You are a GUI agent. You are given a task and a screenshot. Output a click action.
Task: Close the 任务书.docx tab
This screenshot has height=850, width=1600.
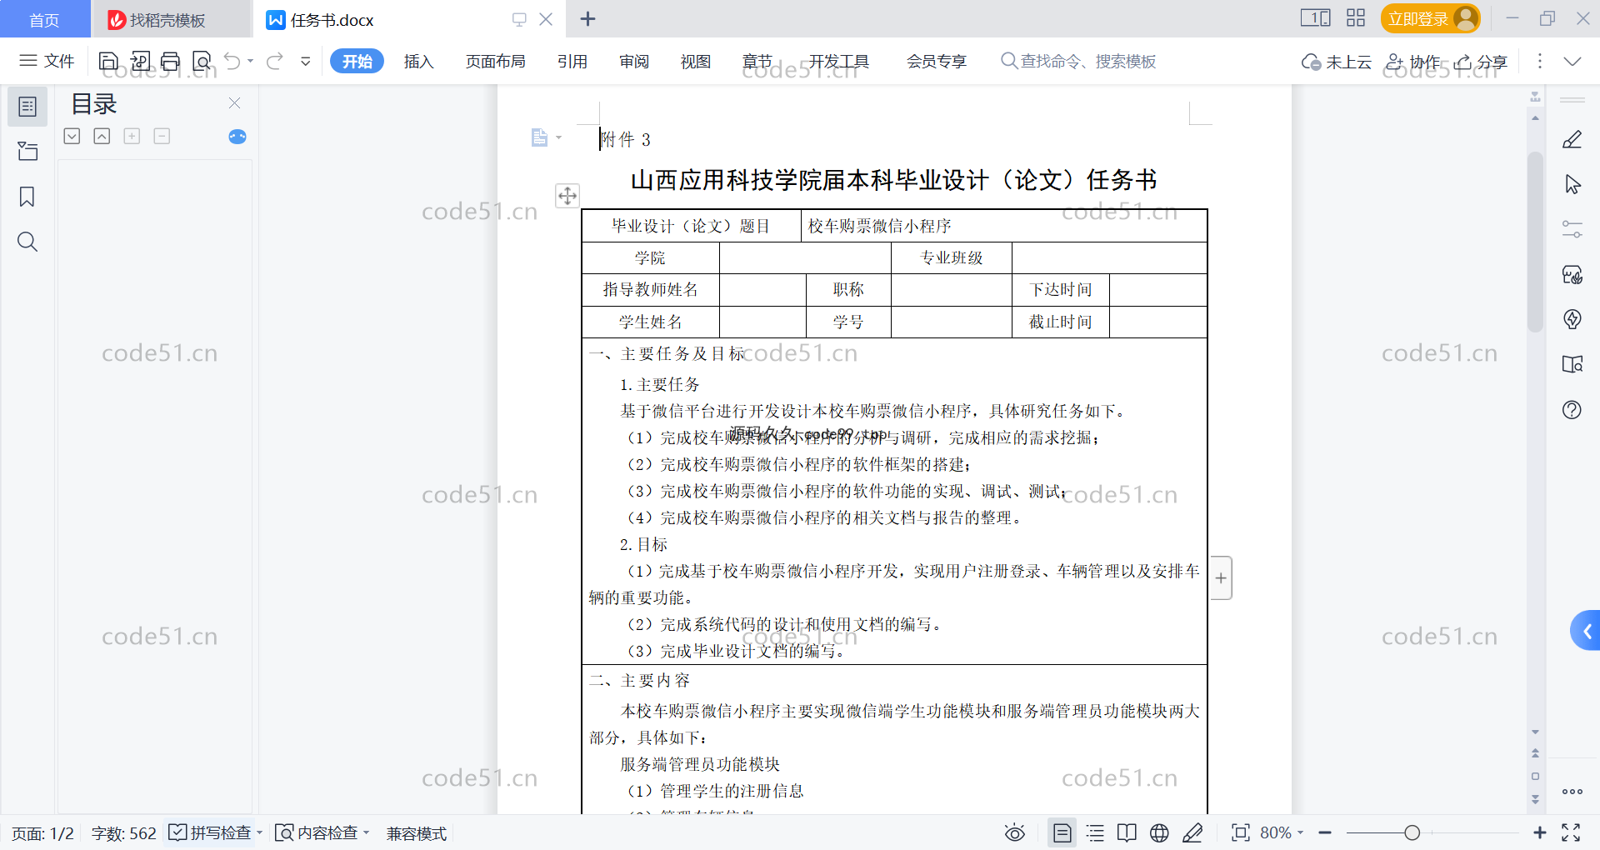pyautogui.click(x=546, y=19)
